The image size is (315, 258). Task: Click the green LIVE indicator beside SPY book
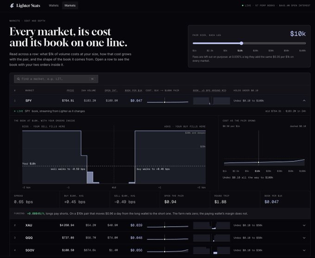18,111
